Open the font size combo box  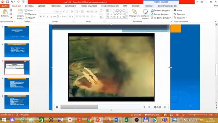pos(58,12)
